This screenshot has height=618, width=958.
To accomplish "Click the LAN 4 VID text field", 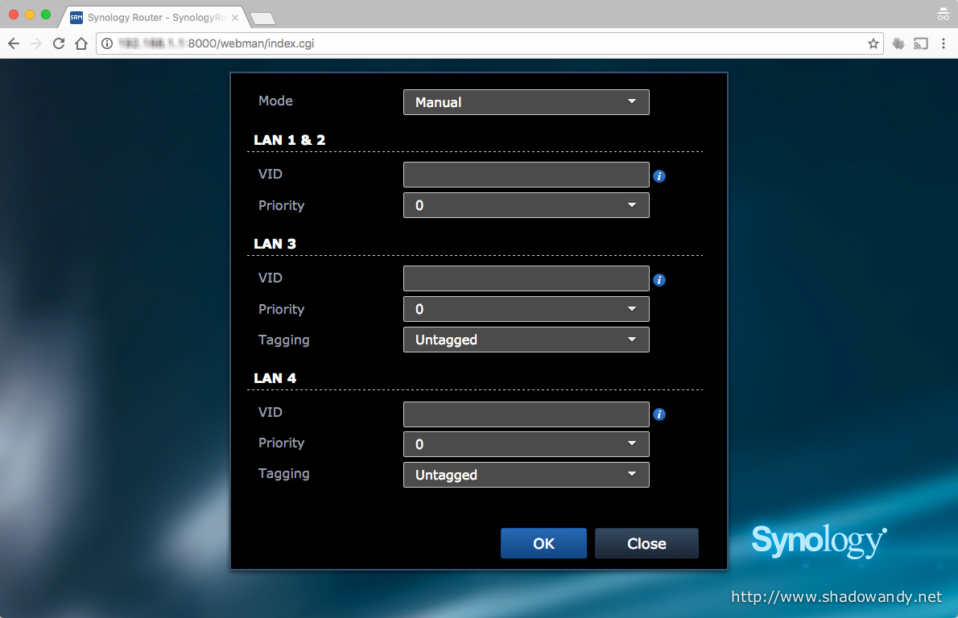I will pyautogui.click(x=526, y=414).
